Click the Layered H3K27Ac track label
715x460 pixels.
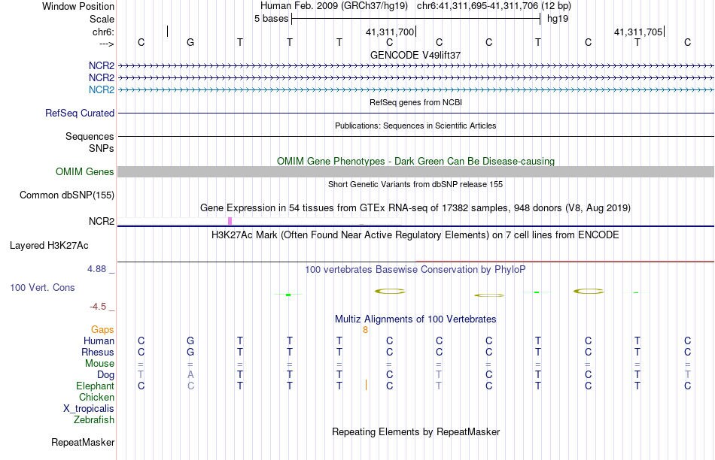coord(49,246)
